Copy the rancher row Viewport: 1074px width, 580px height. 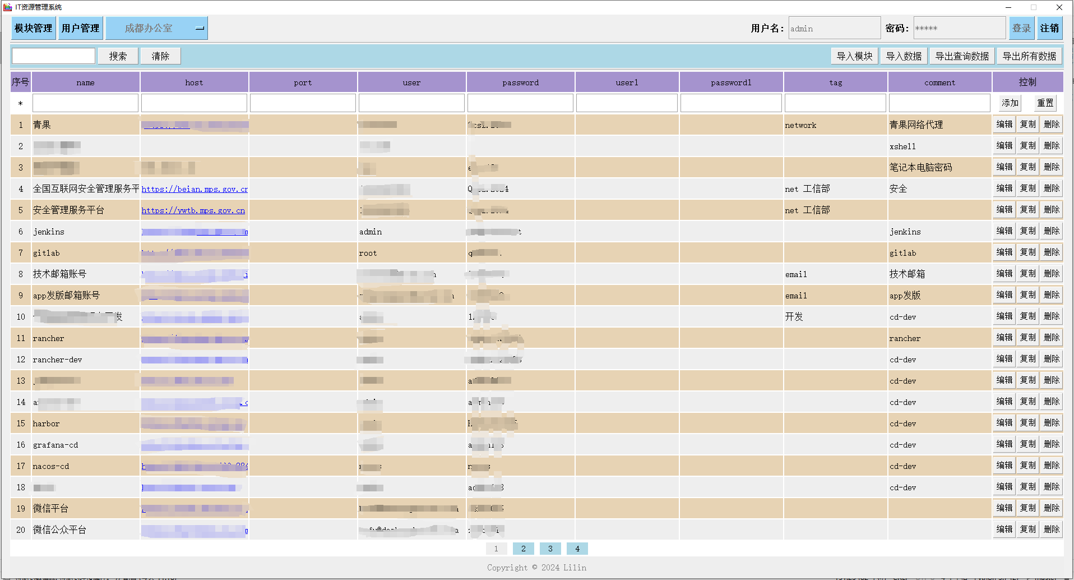pyautogui.click(x=1028, y=338)
